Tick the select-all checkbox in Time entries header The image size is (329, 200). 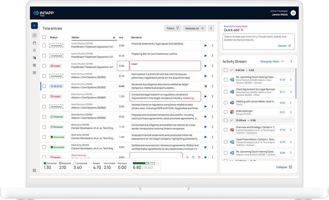[x=44, y=37]
